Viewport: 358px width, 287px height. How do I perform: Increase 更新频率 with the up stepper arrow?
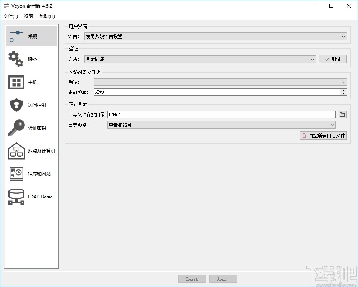click(x=343, y=90)
